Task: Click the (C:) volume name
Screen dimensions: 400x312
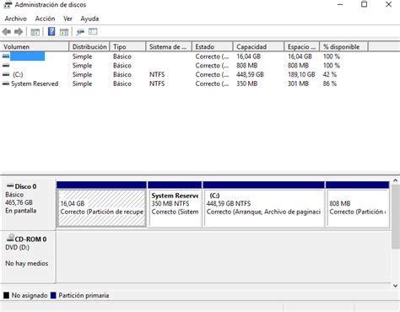Action: [18, 75]
